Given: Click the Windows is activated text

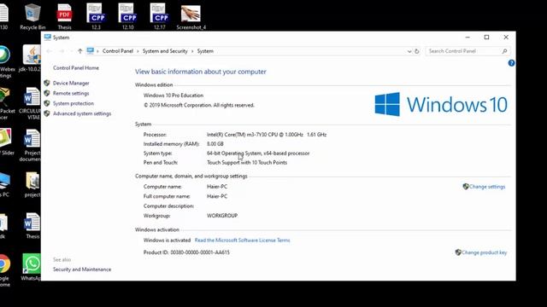Looking at the screenshot, I should pyautogui.click(x=167, y=240).
